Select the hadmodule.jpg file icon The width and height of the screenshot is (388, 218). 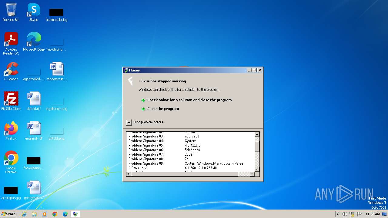click(x=56, y=15)
